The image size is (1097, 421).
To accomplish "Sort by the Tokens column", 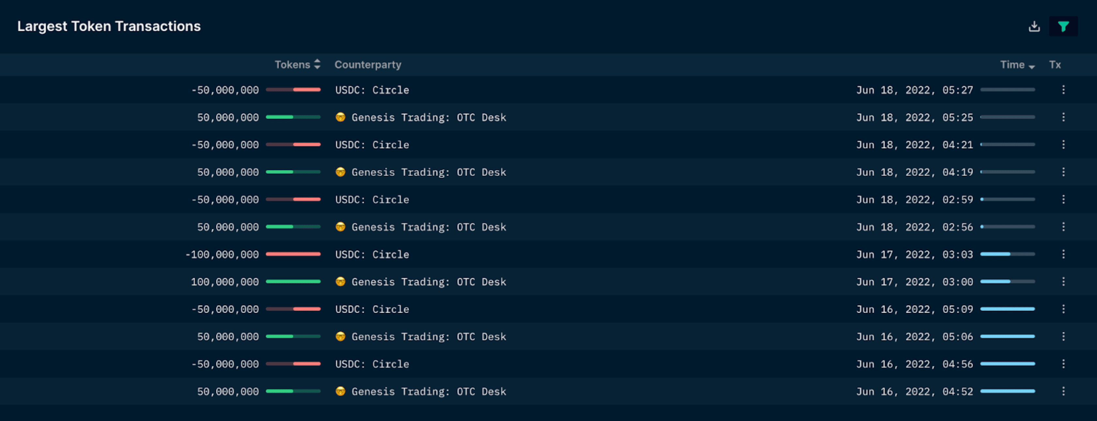I will 297,64.
